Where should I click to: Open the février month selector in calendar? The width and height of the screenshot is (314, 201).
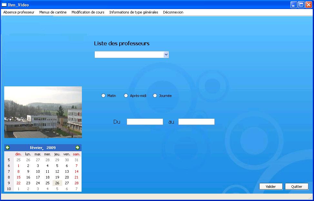click(x=36, y=148)
